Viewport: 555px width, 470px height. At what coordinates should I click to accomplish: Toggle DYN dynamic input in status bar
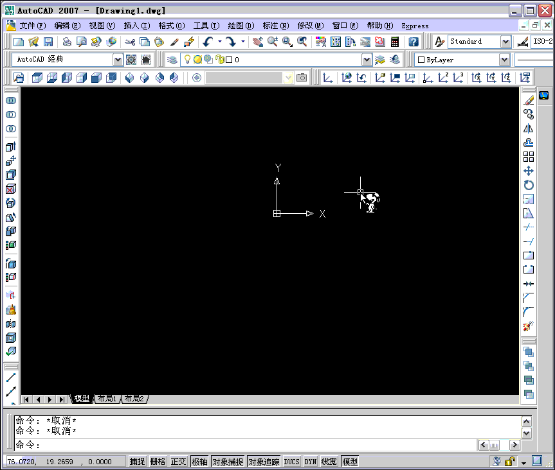(x=311, y=462)
